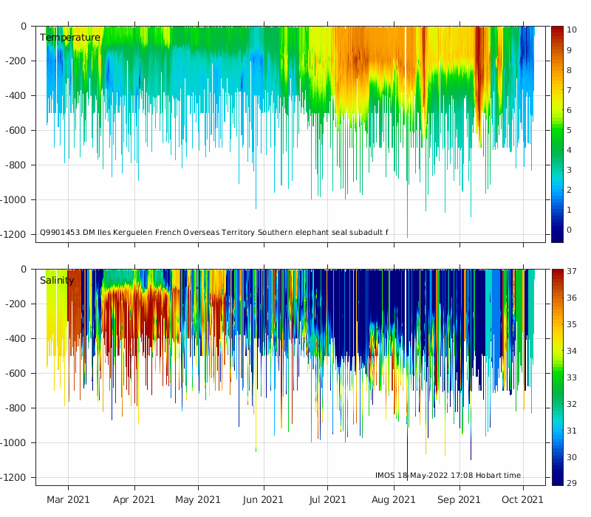Click -1200 depth label on salinity plot
591x517 pixels.
(x=13, y=477)
